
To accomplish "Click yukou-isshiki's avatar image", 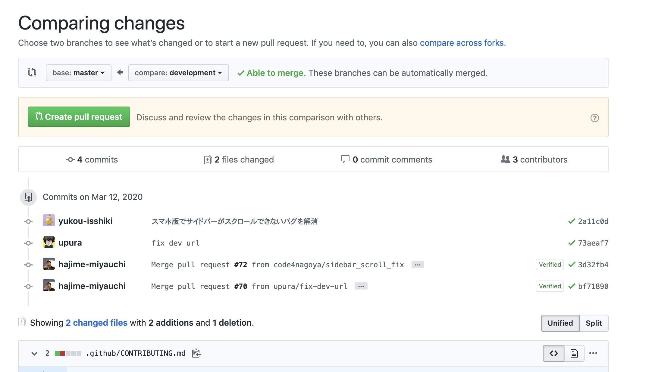I will click(x=49, y=221).
